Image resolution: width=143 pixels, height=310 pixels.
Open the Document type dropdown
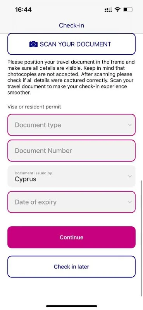pos(71,125)
